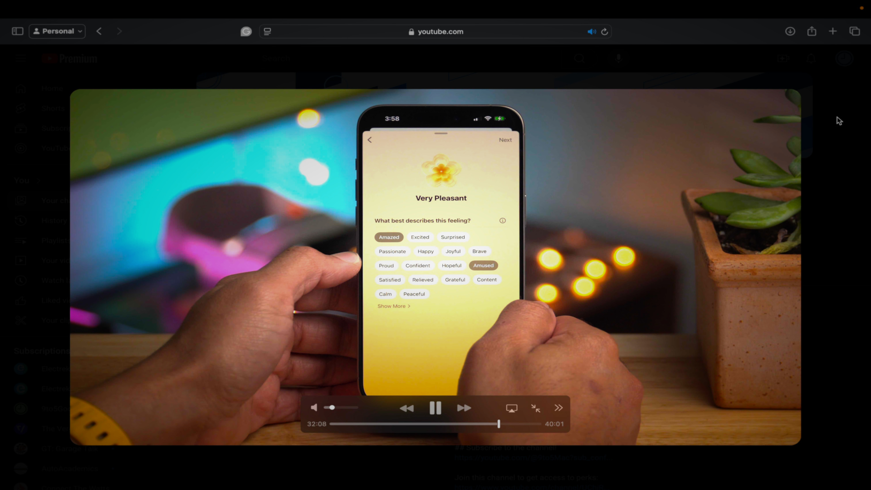Image resolution: width=871 pixels, height=490 pixels.
Task: Click 'Show More' to expand emotions
Action: click(392, 306)
